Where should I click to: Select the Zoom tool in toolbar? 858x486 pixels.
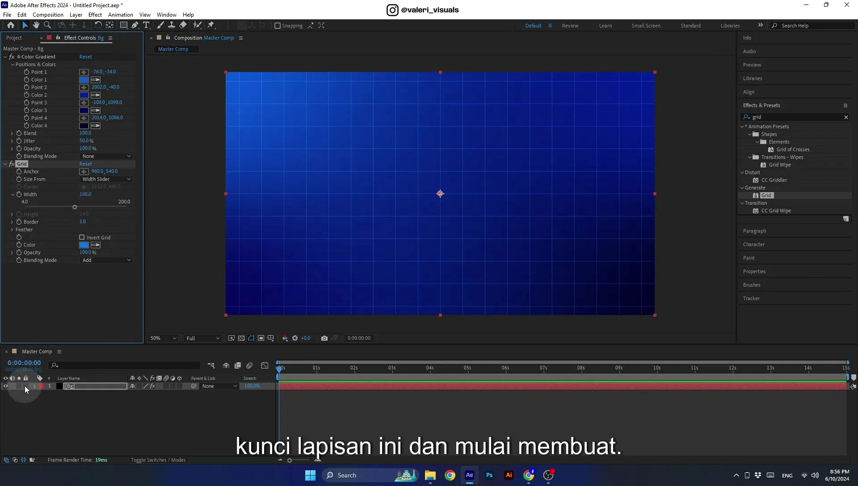47,25
